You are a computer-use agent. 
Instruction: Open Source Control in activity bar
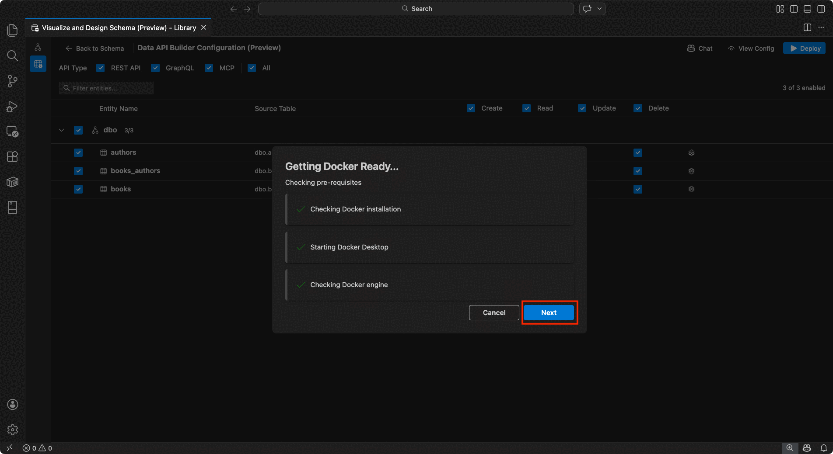click(x=12, y=81)
